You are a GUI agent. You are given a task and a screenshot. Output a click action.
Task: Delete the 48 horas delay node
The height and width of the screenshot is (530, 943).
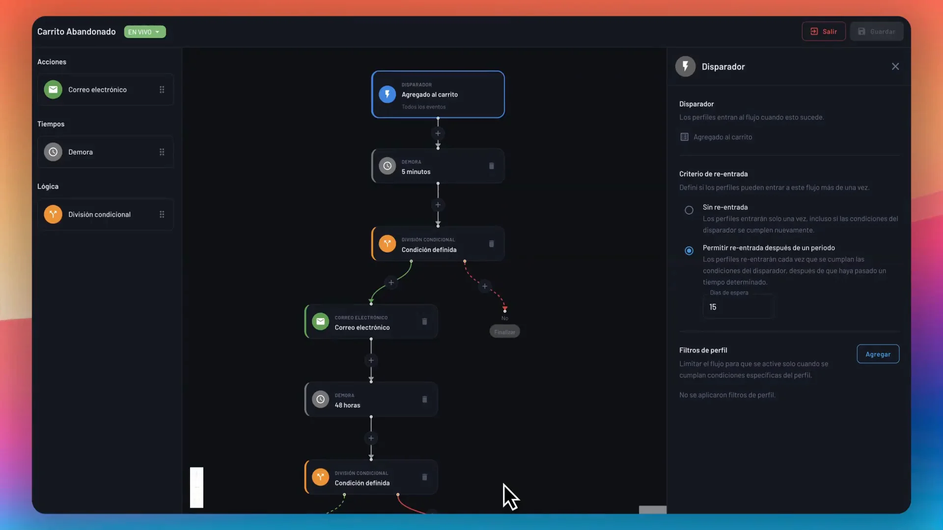(424, 399)
